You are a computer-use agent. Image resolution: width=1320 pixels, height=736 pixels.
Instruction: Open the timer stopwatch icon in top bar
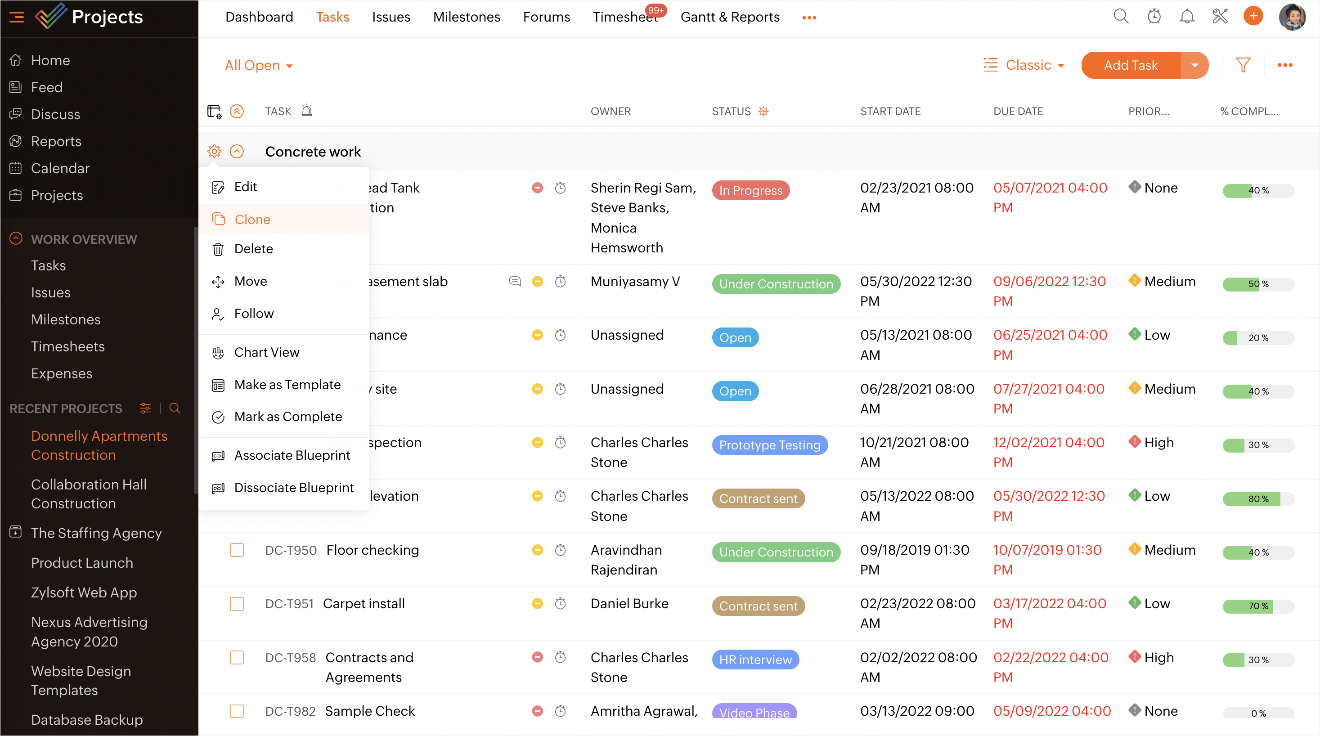pos(1154,16)
